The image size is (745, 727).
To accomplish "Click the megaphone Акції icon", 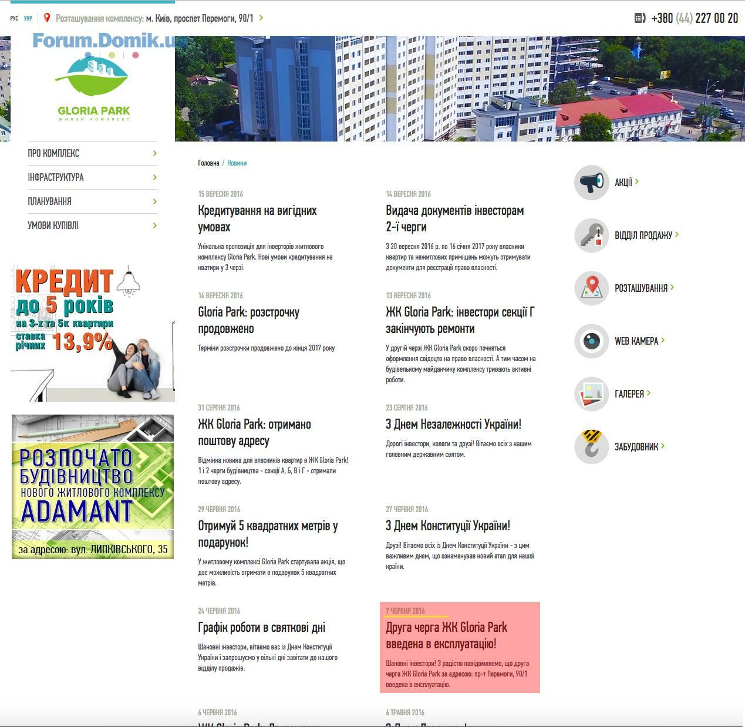I will tap(591, 183).
